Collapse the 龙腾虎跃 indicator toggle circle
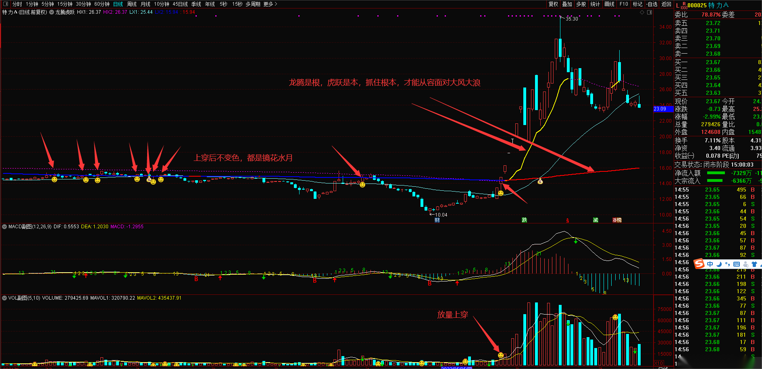The image size is (762, 369). [x=52, y=12]
